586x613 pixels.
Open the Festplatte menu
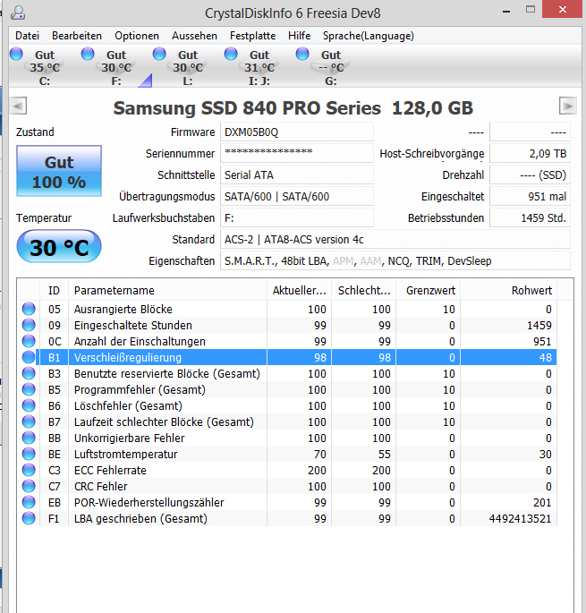click(252, 36)
